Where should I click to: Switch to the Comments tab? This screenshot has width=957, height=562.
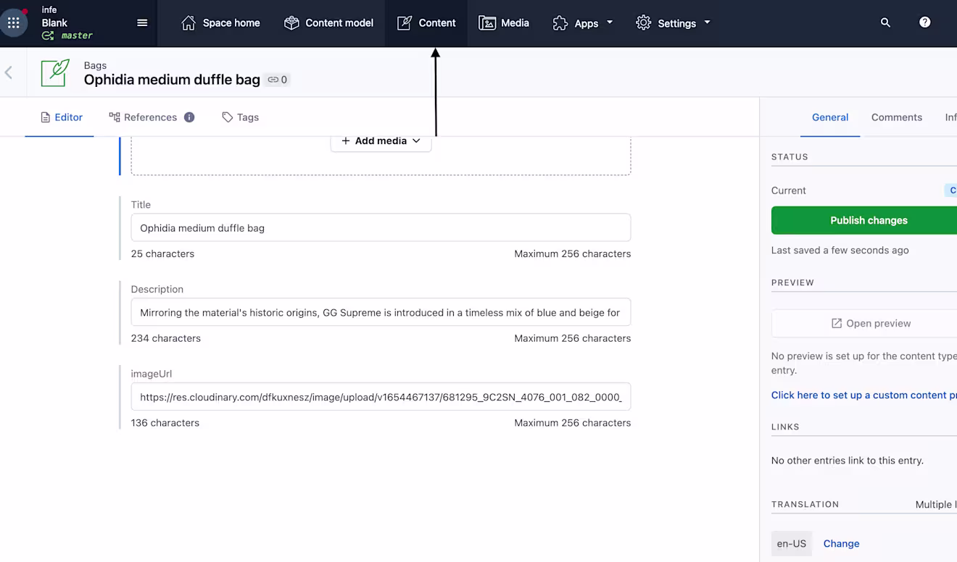pos(896,117)
